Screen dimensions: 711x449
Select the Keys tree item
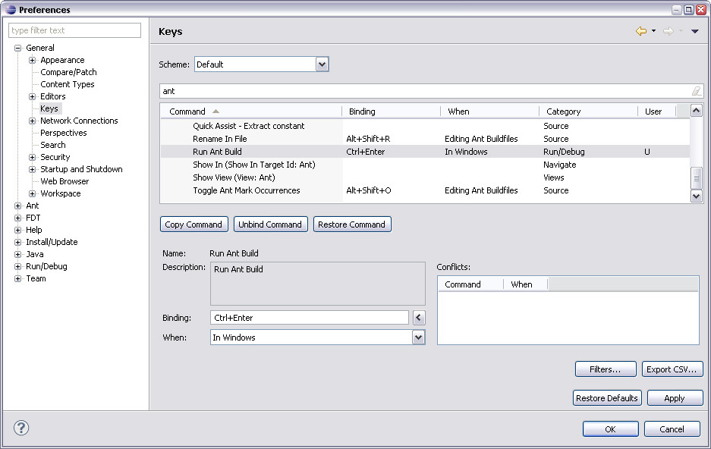point(49,108)
